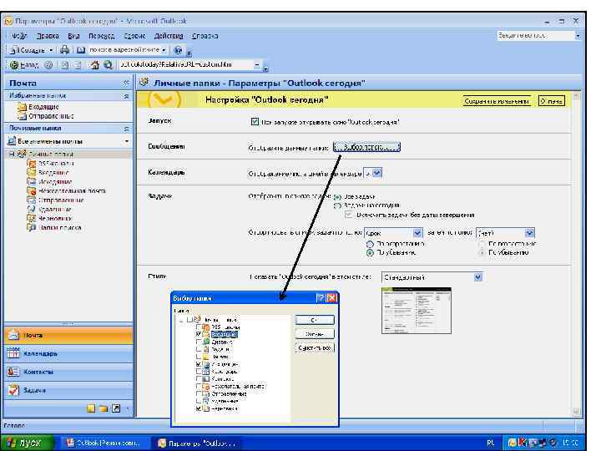Click the Выбор папок button
601x451 pixels.
(366, 147)
